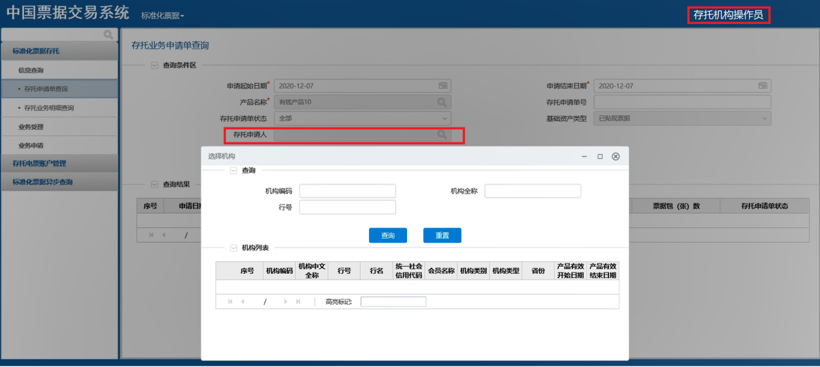
Task: Focus the 存托申请单号 input field
Action: coord(682,102)
